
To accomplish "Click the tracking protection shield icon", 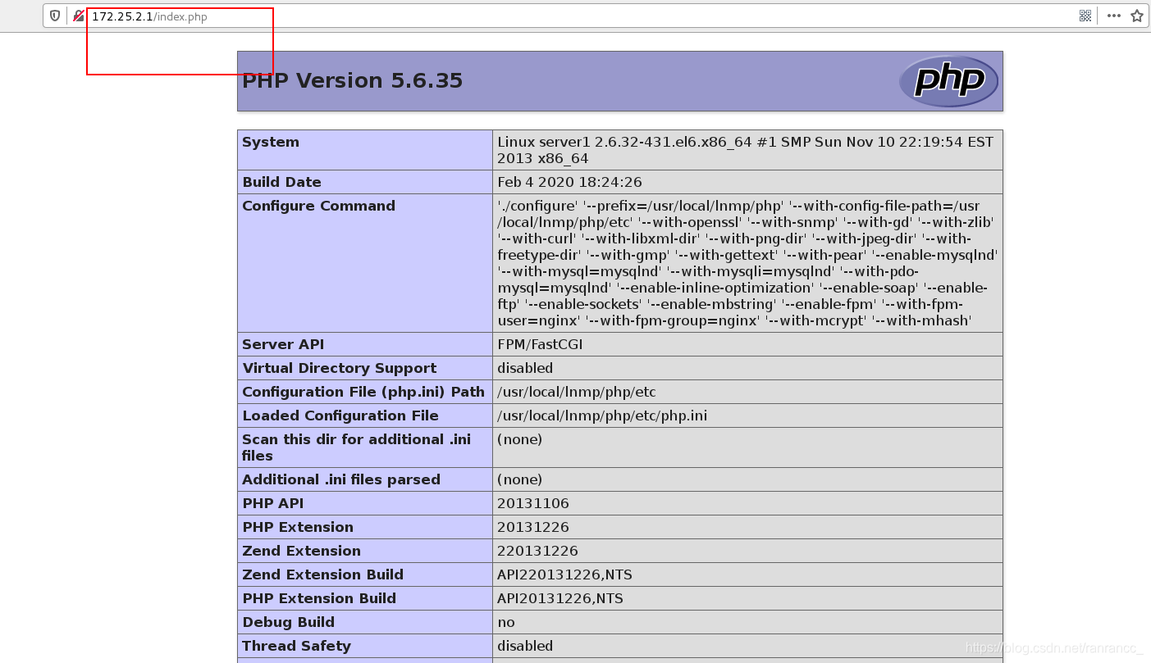I will click(55, 16).
